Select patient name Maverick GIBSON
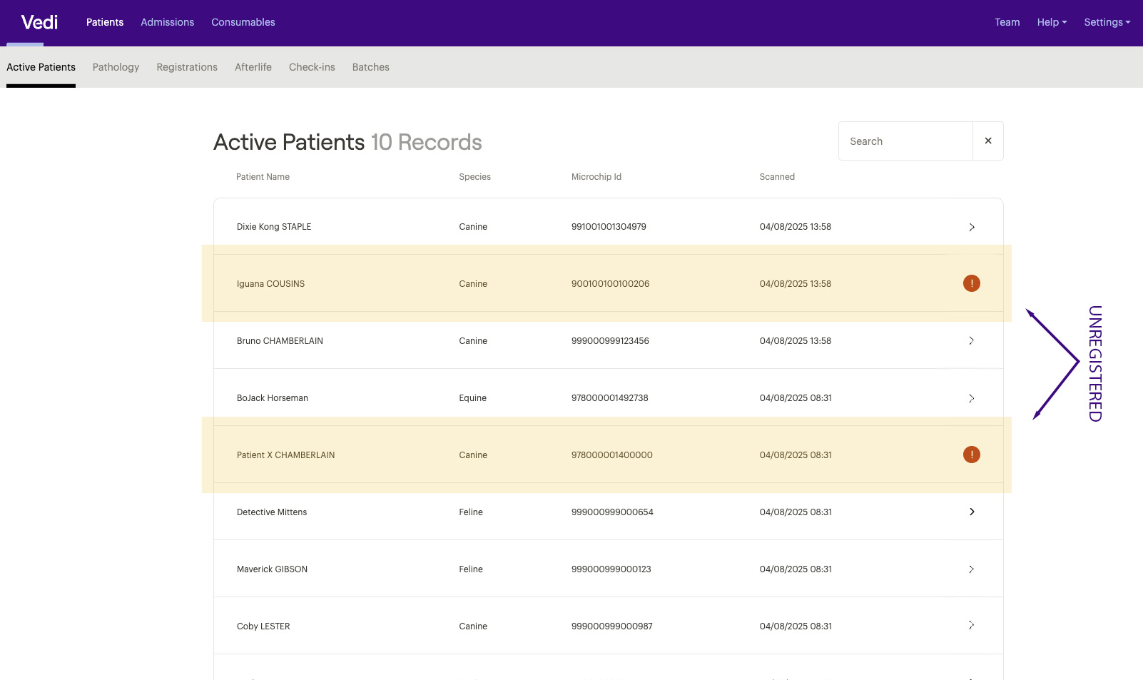This screenshot has width=1143, height=680. (x=272, y=569)
